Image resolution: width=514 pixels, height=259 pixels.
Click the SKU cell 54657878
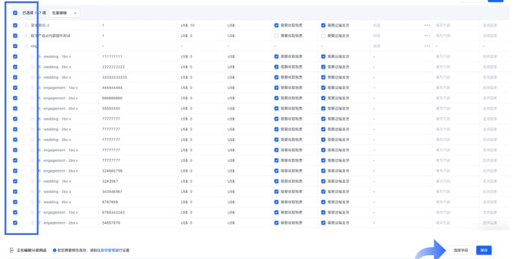click(111, 223)
